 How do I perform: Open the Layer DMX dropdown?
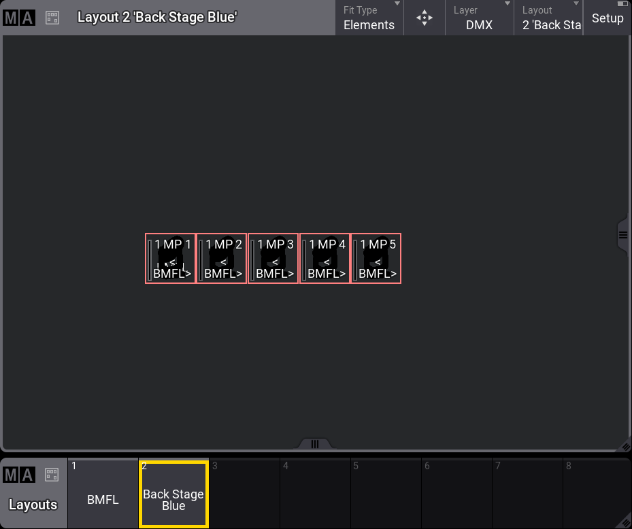tap(480, 18)
